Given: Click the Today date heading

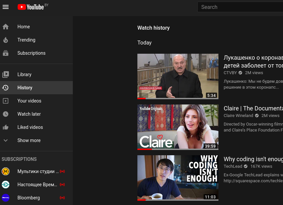Looking at the screenshot, I should tap(144, 43).
